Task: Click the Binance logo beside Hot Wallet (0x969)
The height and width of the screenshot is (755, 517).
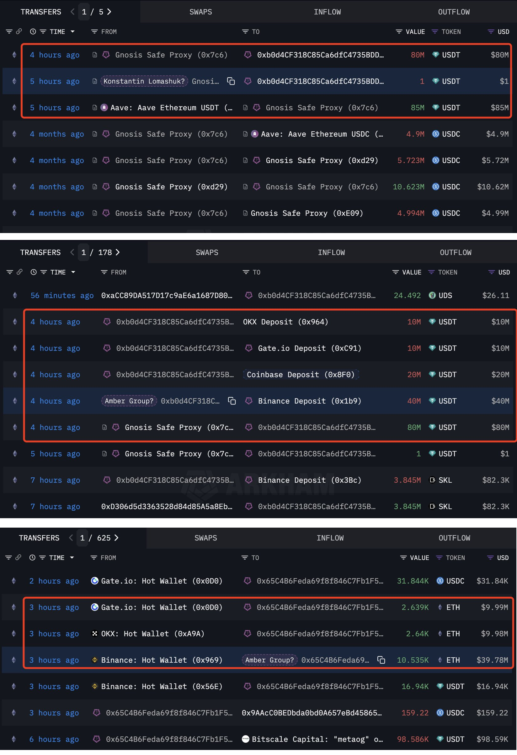Action: (94, 660)
